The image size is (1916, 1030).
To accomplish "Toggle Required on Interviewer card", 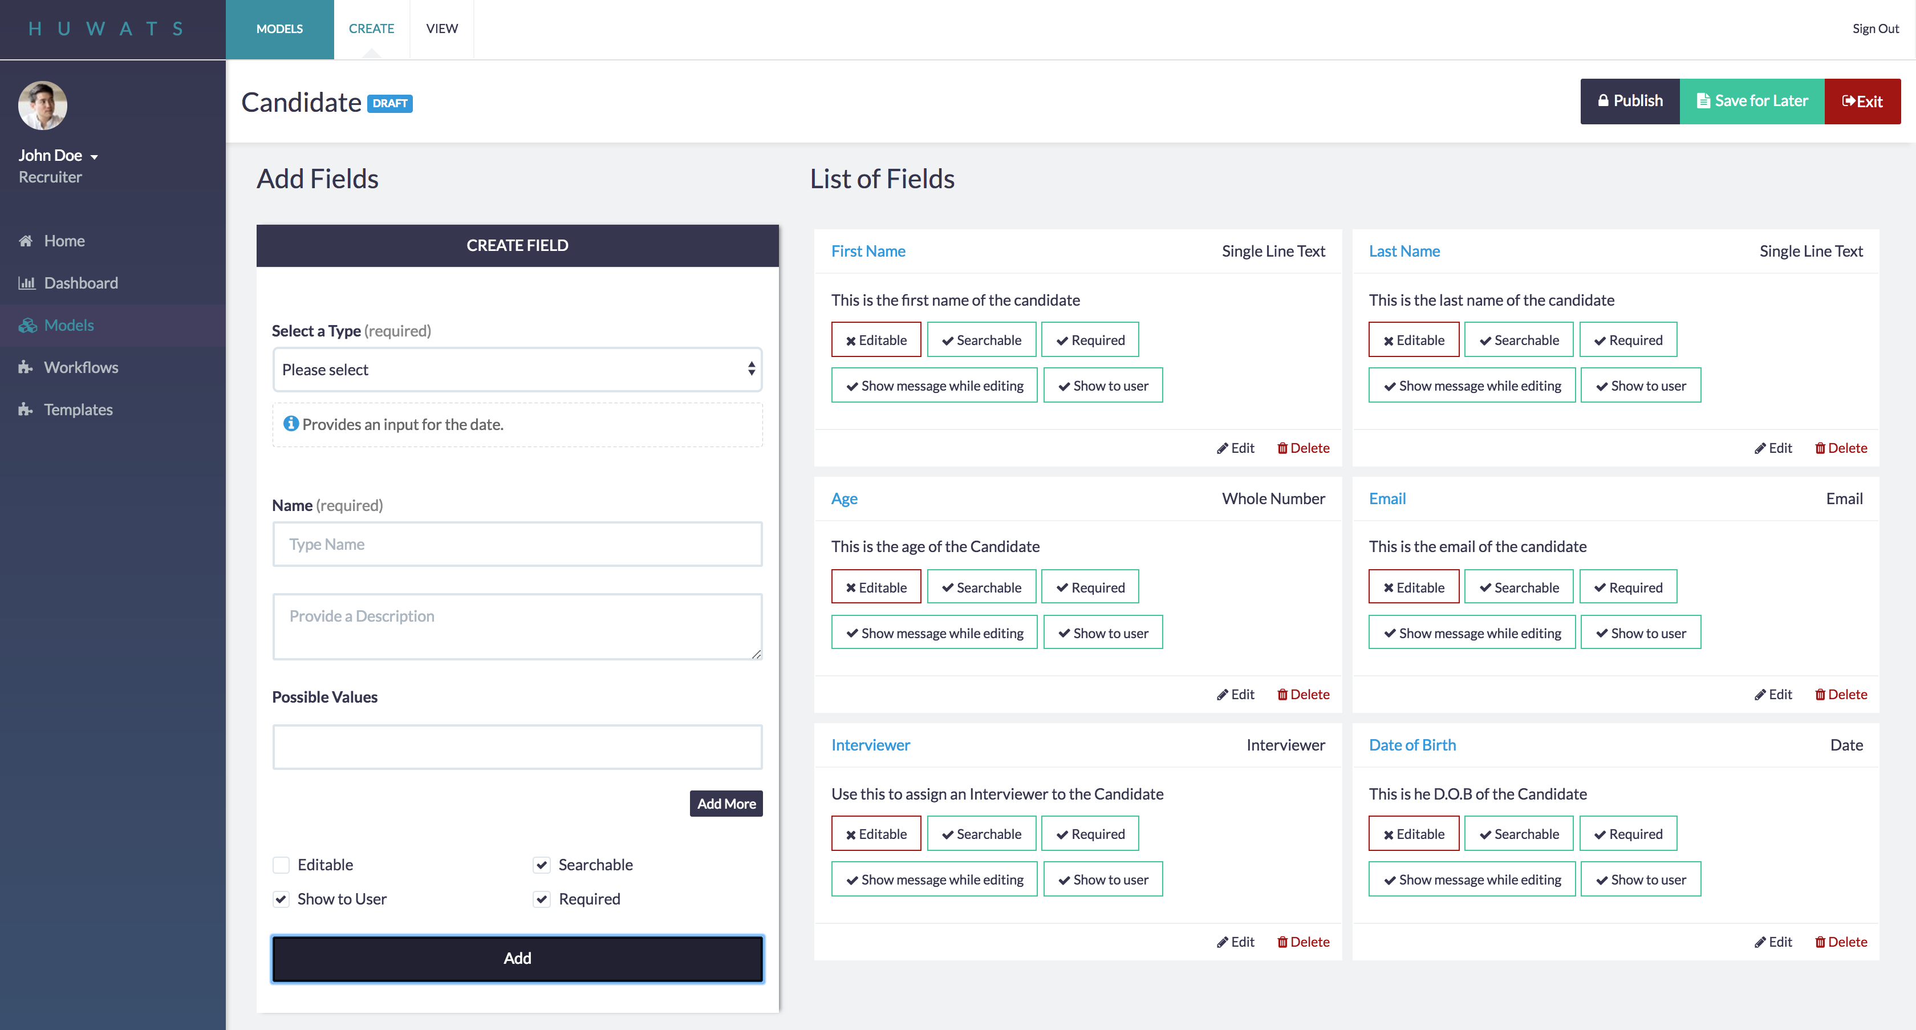I will [1090, 834].
